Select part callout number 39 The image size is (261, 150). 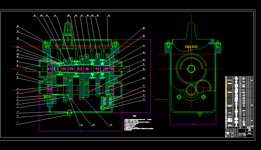click(x=144, y=78)
